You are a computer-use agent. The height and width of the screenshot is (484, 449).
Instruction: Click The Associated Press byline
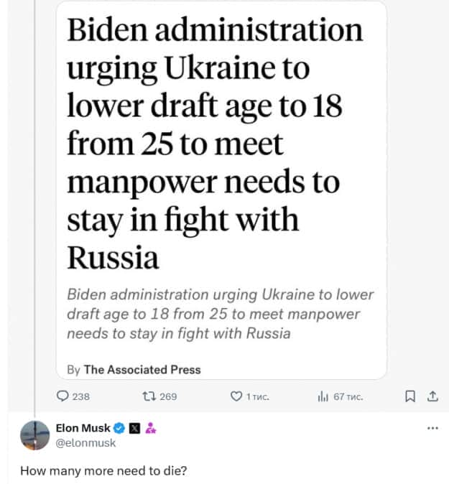[142, 370]
